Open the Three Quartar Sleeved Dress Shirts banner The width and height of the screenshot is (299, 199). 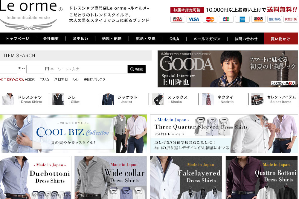(224, 134)
